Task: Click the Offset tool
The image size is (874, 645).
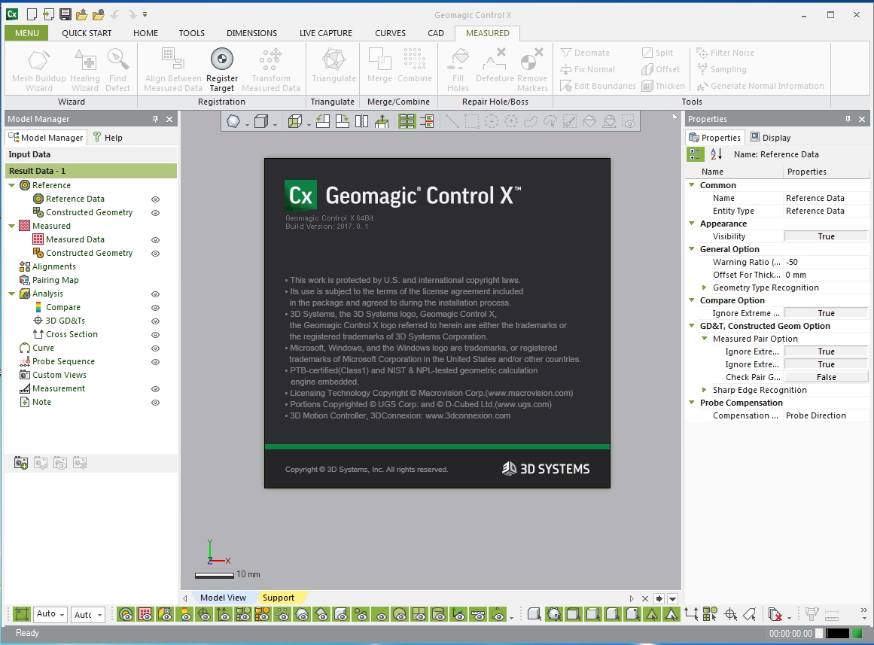Action: tap(660, 69)
